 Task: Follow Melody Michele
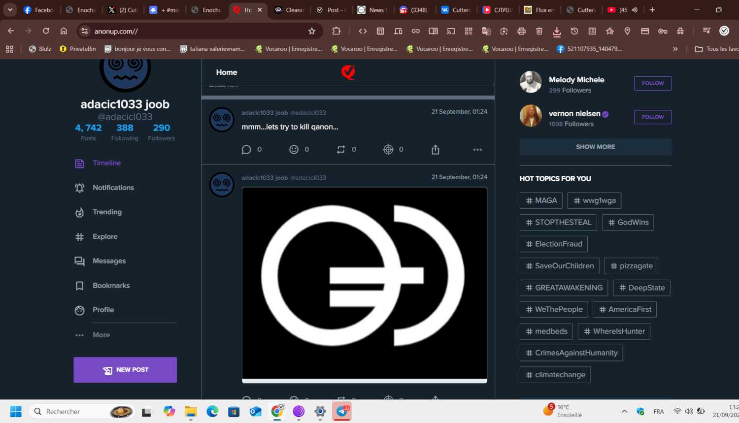[x=652, y=83]
